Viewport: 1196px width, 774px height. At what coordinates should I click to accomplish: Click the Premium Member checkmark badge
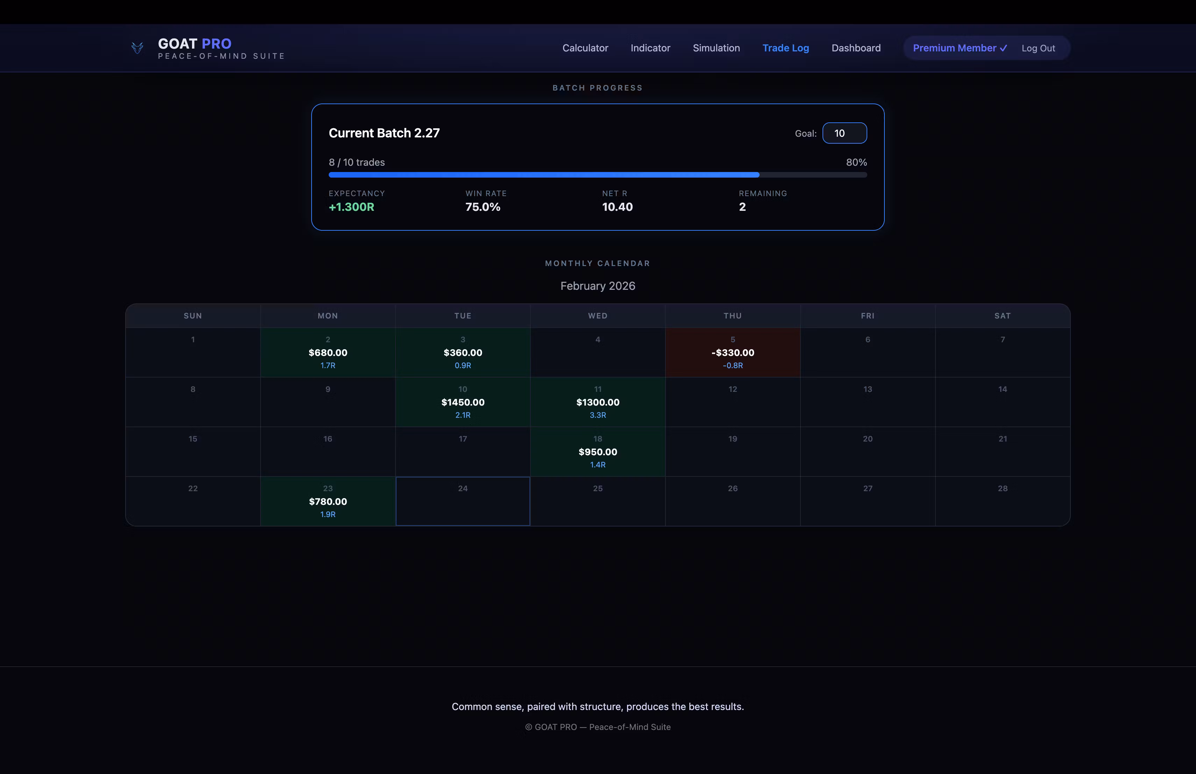[959, 48]
